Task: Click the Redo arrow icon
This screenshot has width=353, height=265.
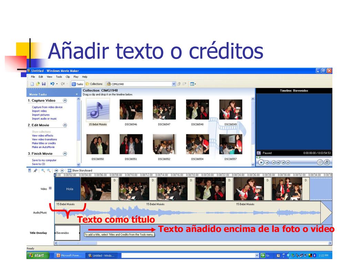Action: (63, 84)
